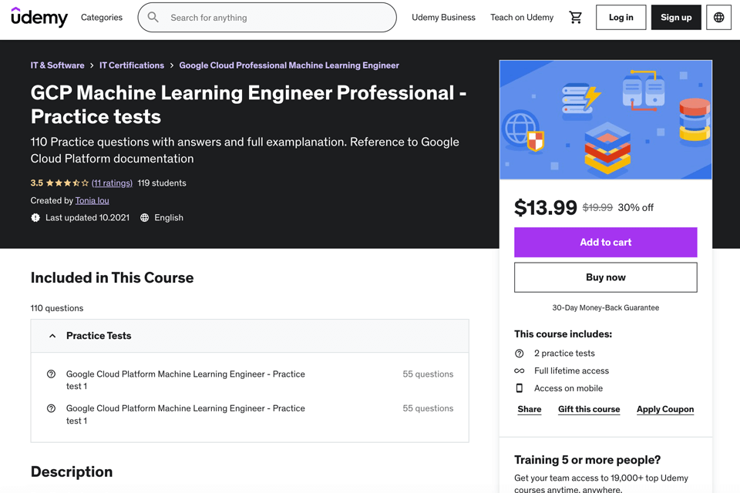Click the first 55 questions count
Screen dimensions: 740x493
(x=428, y=374)
